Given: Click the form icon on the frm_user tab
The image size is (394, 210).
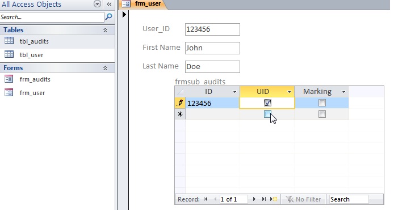Looking at the screenshot, I should coord(126,4).
